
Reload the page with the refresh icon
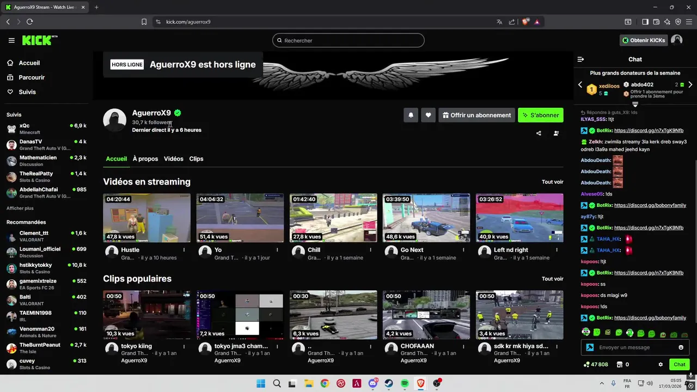[29, 22]
